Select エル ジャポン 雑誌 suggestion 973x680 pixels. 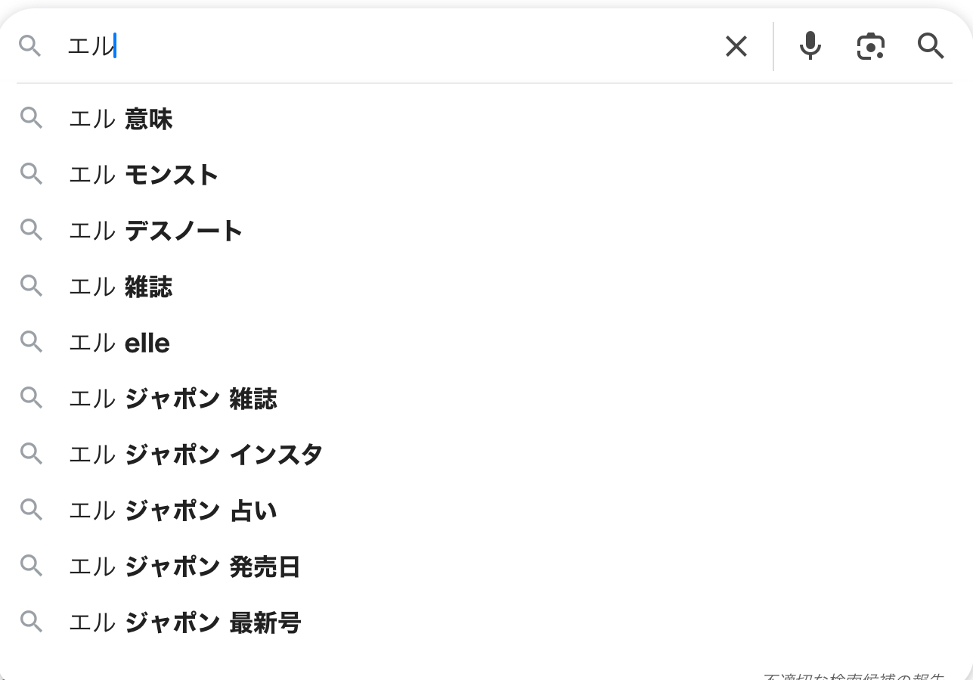(x=173, y=399)
